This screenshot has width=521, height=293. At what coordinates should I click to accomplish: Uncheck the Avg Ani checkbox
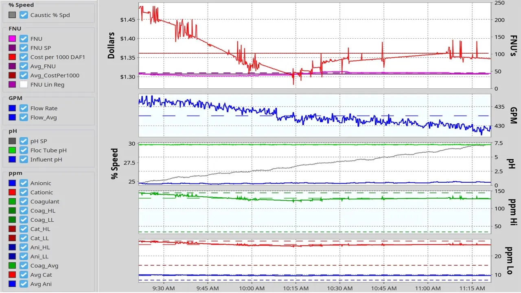pos(24,284)
